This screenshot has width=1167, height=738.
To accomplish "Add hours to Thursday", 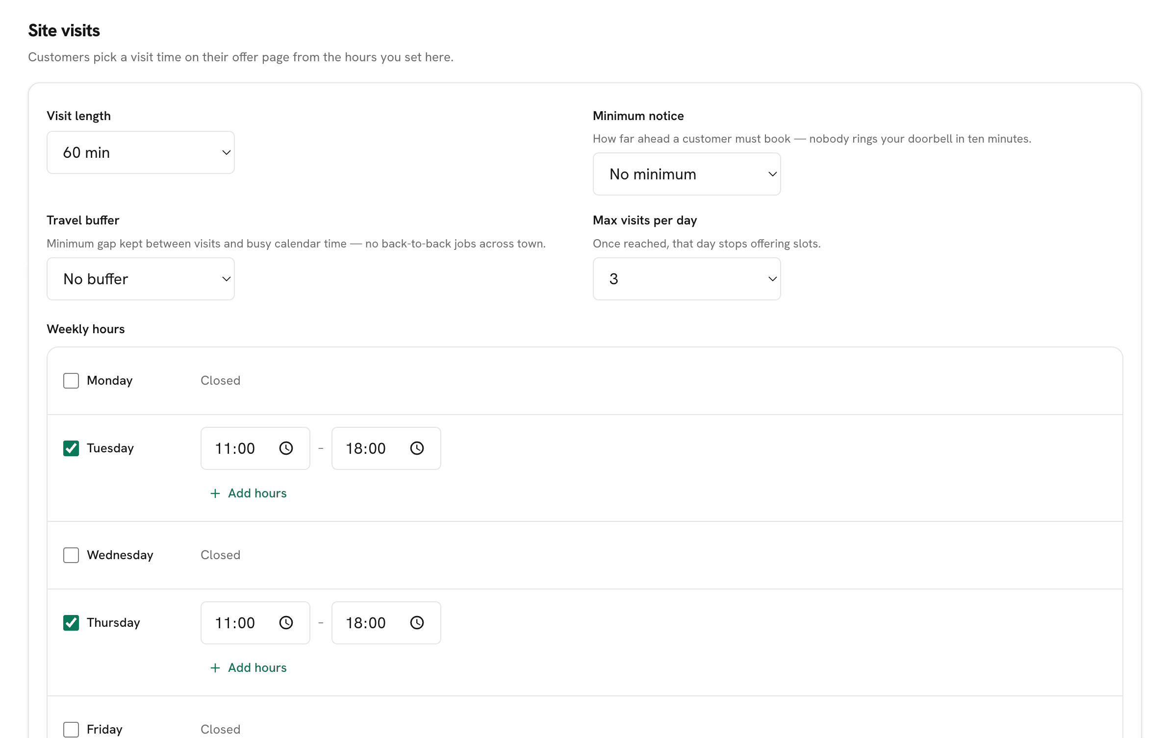I will [248, 667].
